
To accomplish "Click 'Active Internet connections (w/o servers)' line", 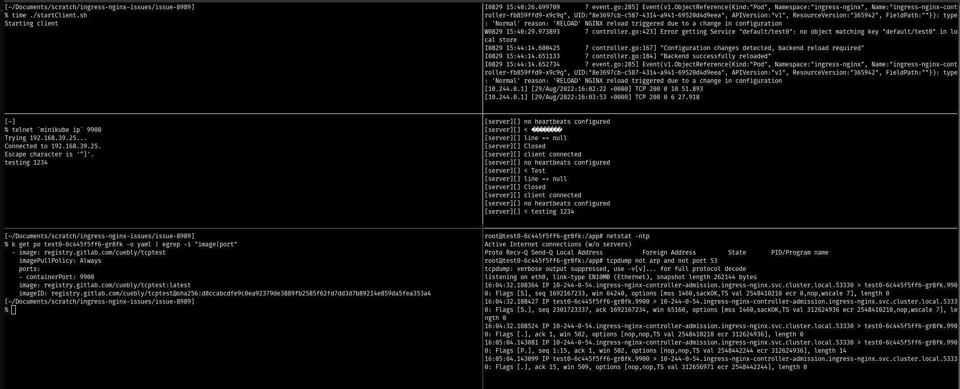I will 558,244.
